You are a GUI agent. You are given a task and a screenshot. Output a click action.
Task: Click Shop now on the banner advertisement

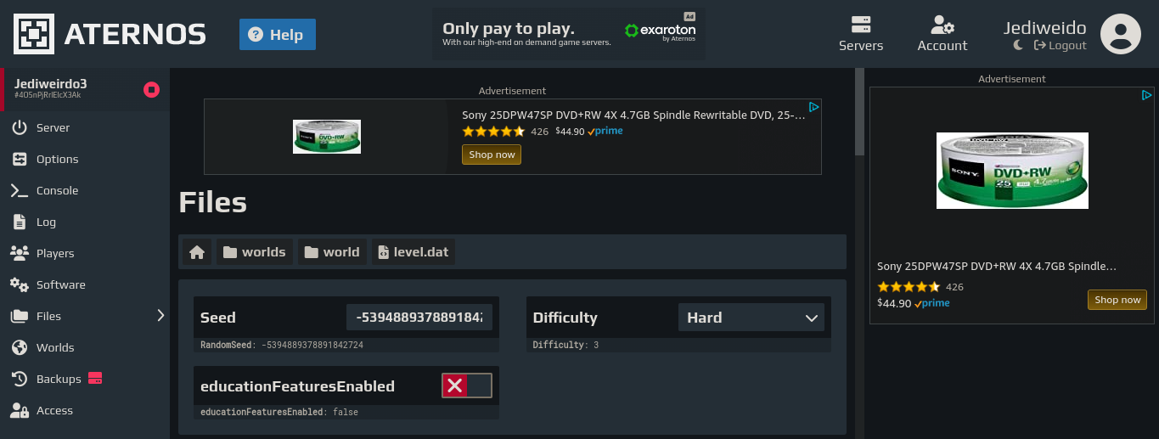492,155
